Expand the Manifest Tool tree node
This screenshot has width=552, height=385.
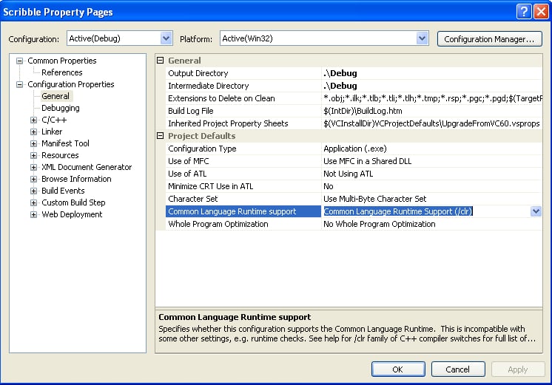point(34,143)
